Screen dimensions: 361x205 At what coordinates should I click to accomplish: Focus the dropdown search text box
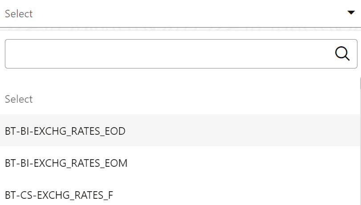pos(181,54)
